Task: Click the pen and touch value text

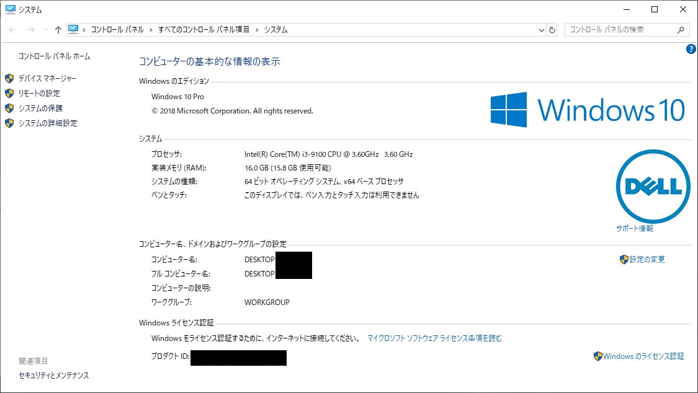Action: coord(332,195)
